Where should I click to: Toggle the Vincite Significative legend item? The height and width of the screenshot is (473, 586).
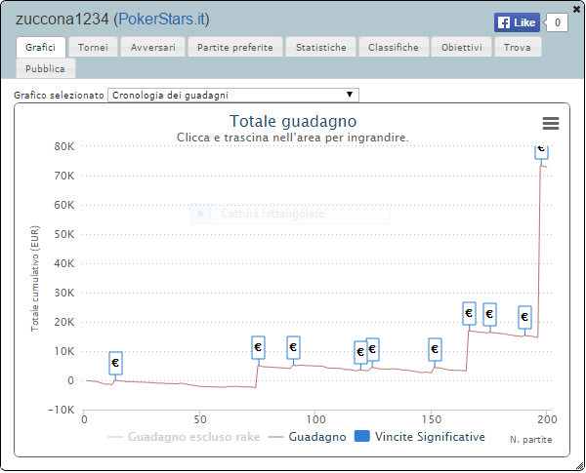tap(420, 437)
